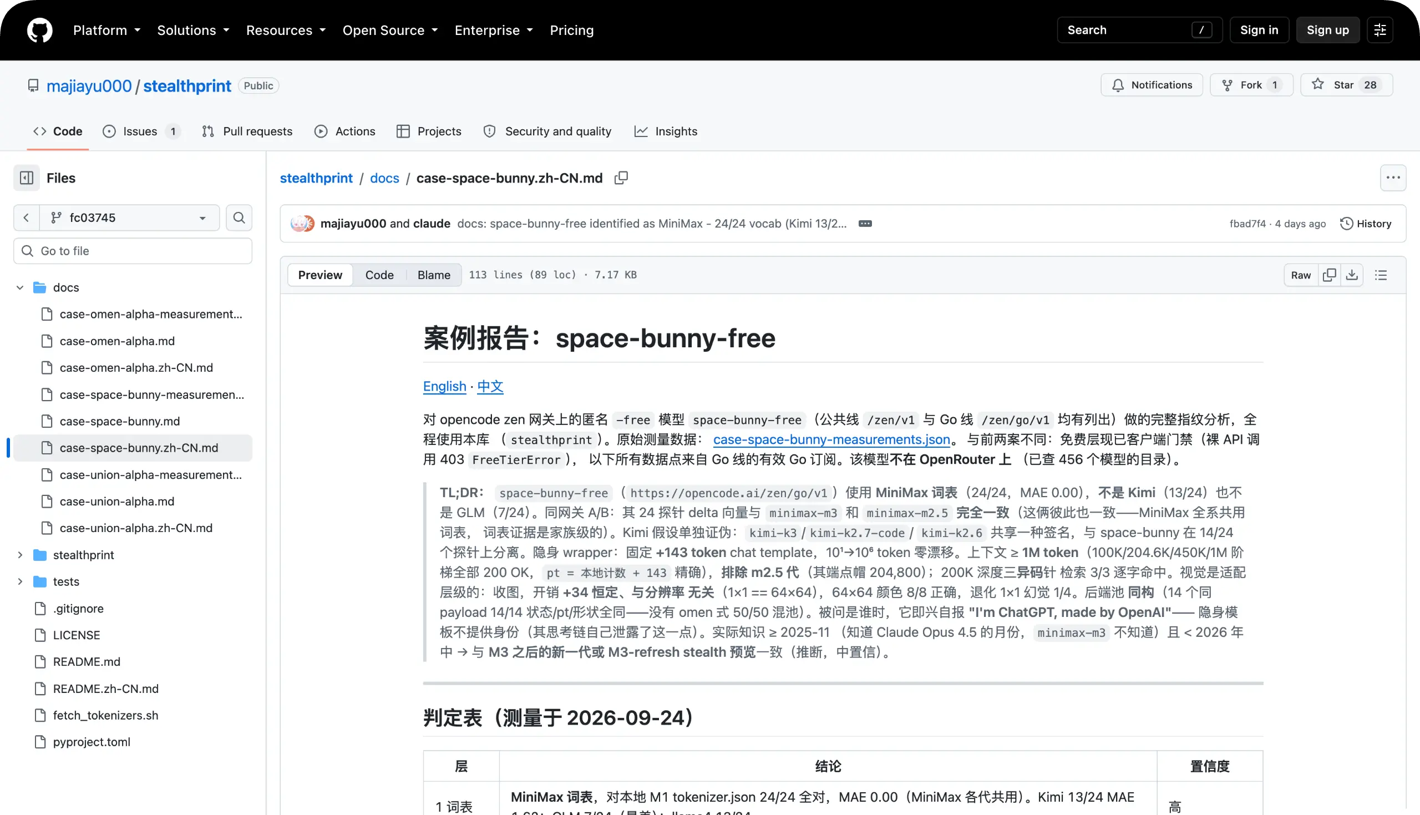Open the global navigation settings icon
Image resolution: width=1420 pixels, height=815 pixels.
[x=1380, y=30]
